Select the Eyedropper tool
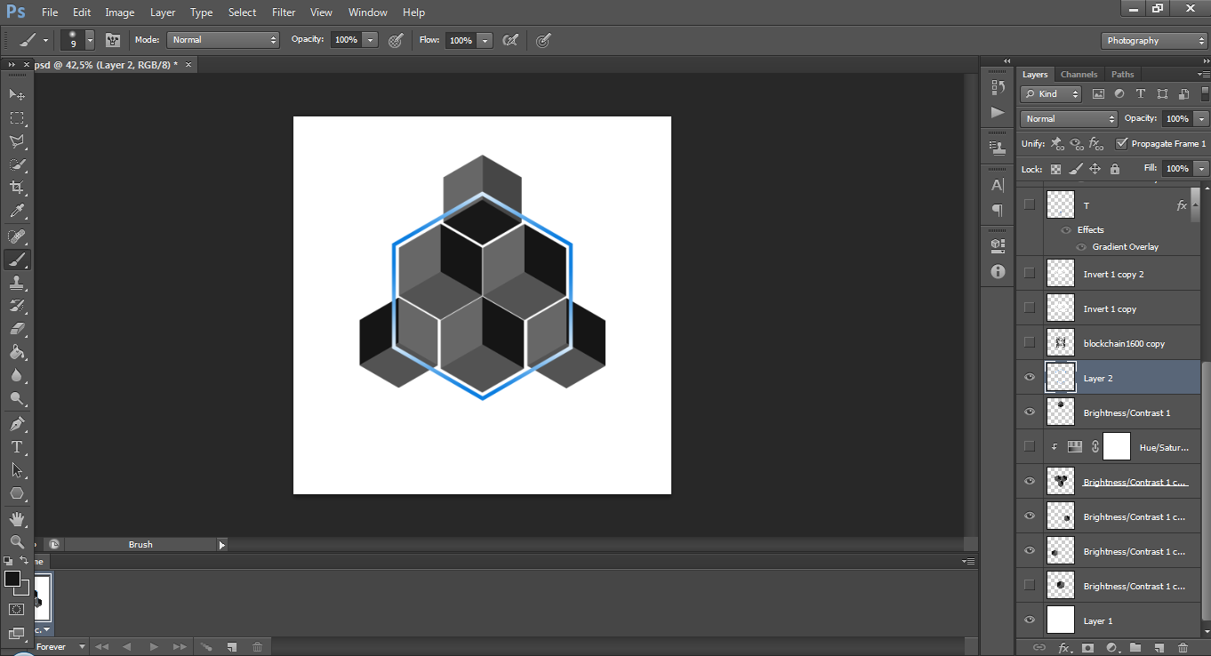The image size is (1211, 656). (x=16, y=212)
